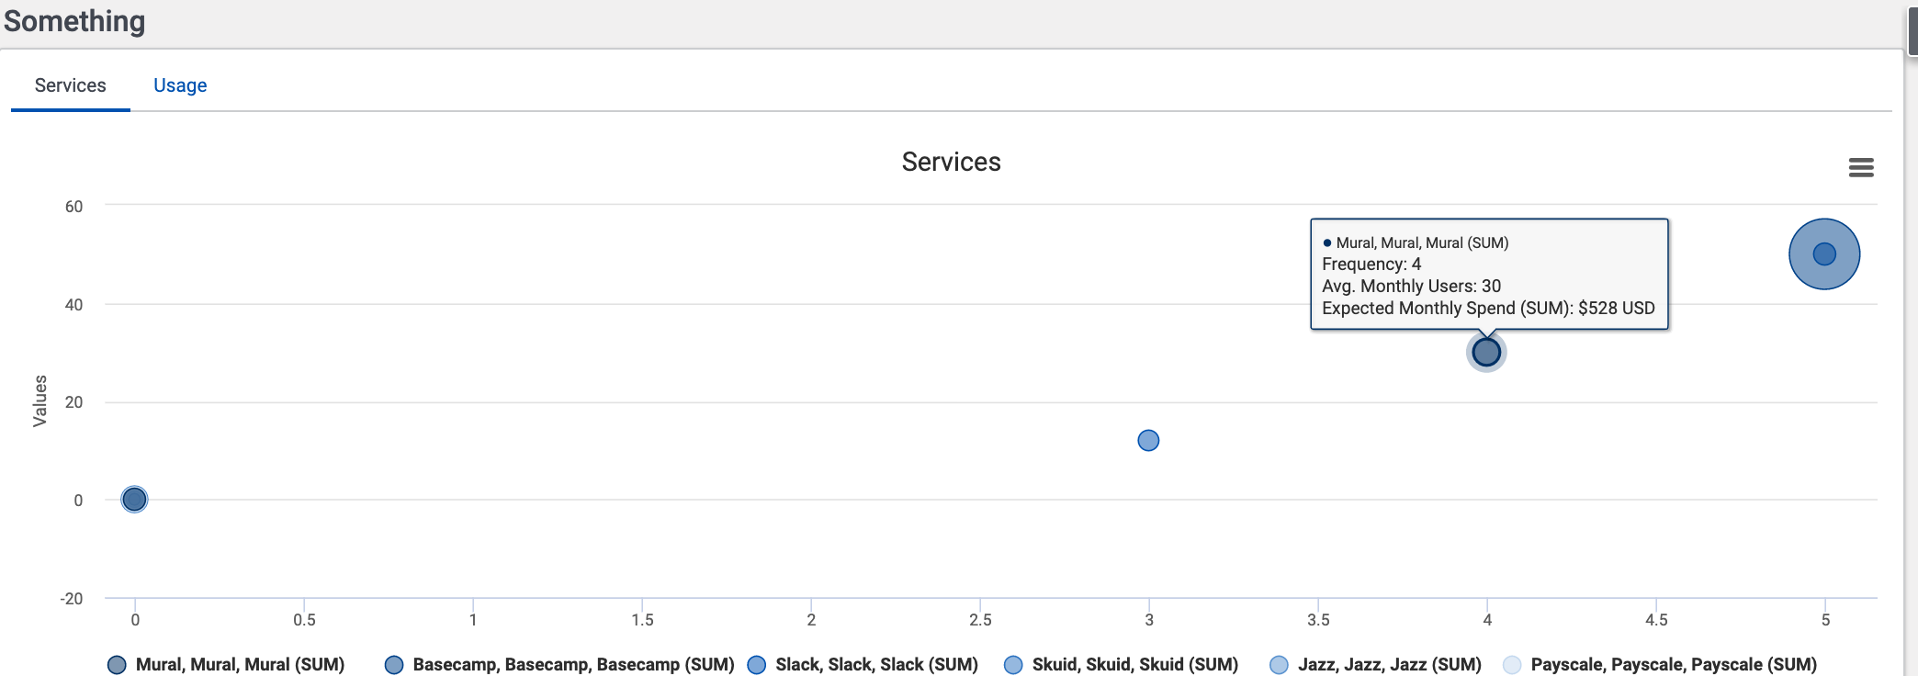Image resolution: width=1918 pixels, height=676 pixels.
Task: Toggle Slack series in the legend
Action: [x=863, y=664]
